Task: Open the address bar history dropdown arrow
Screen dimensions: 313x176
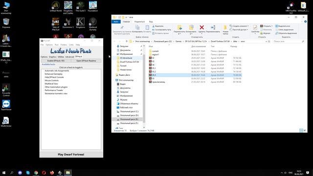Action: click(x=266, y=42)
